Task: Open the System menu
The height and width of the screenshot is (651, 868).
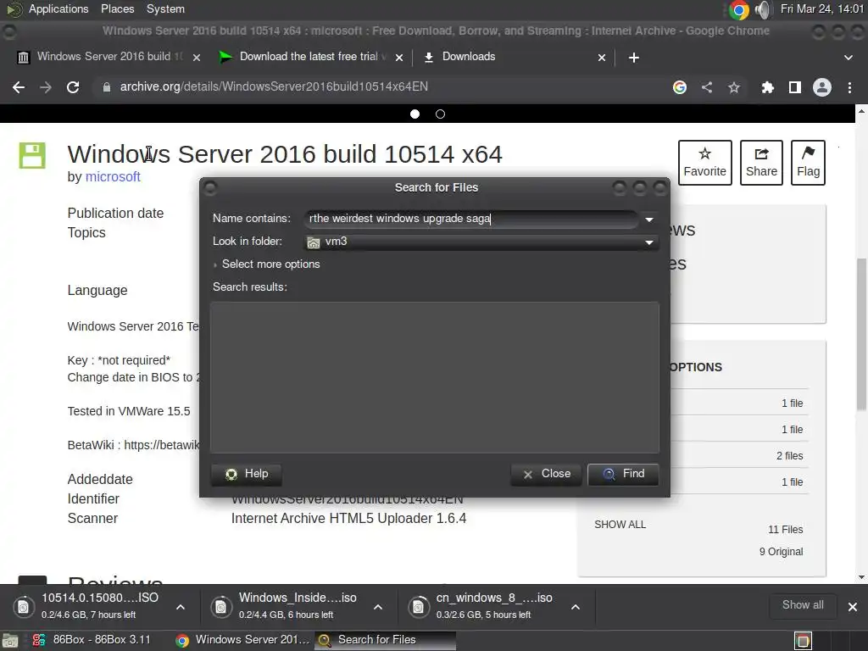Action: [165, 8]
